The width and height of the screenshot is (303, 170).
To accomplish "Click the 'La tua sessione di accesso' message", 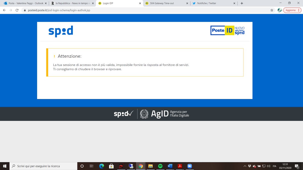I will [x=121, y=65].
